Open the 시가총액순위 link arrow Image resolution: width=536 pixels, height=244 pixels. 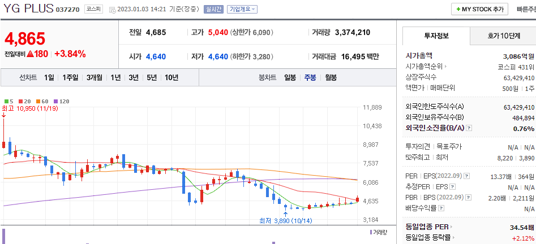pyautogui.click(x=446, y=66)
